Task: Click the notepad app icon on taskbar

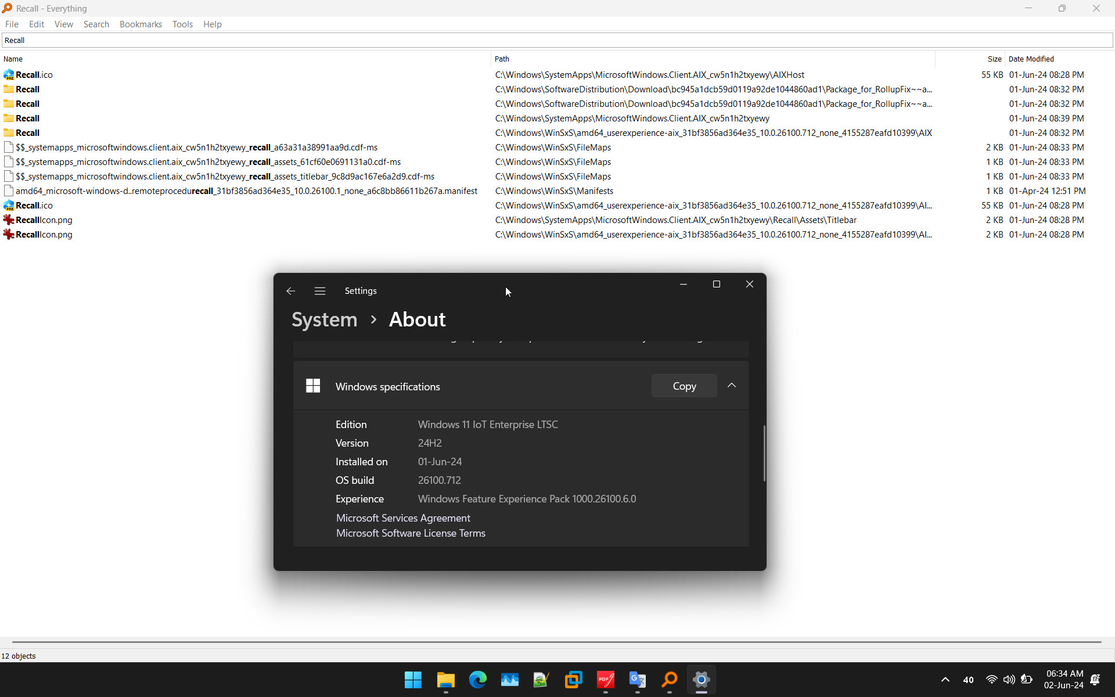Action: 541,680
